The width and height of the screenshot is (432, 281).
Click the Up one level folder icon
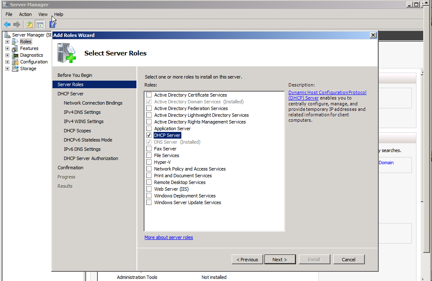30,24
